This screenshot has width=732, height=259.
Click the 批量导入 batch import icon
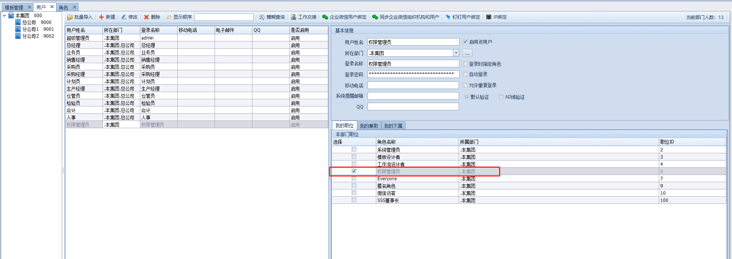pos(70,17)
